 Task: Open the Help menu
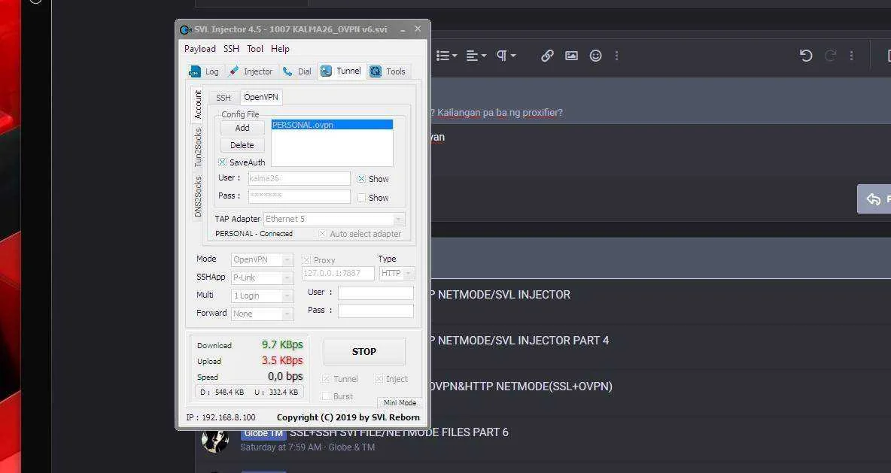(x=280, y=49)
